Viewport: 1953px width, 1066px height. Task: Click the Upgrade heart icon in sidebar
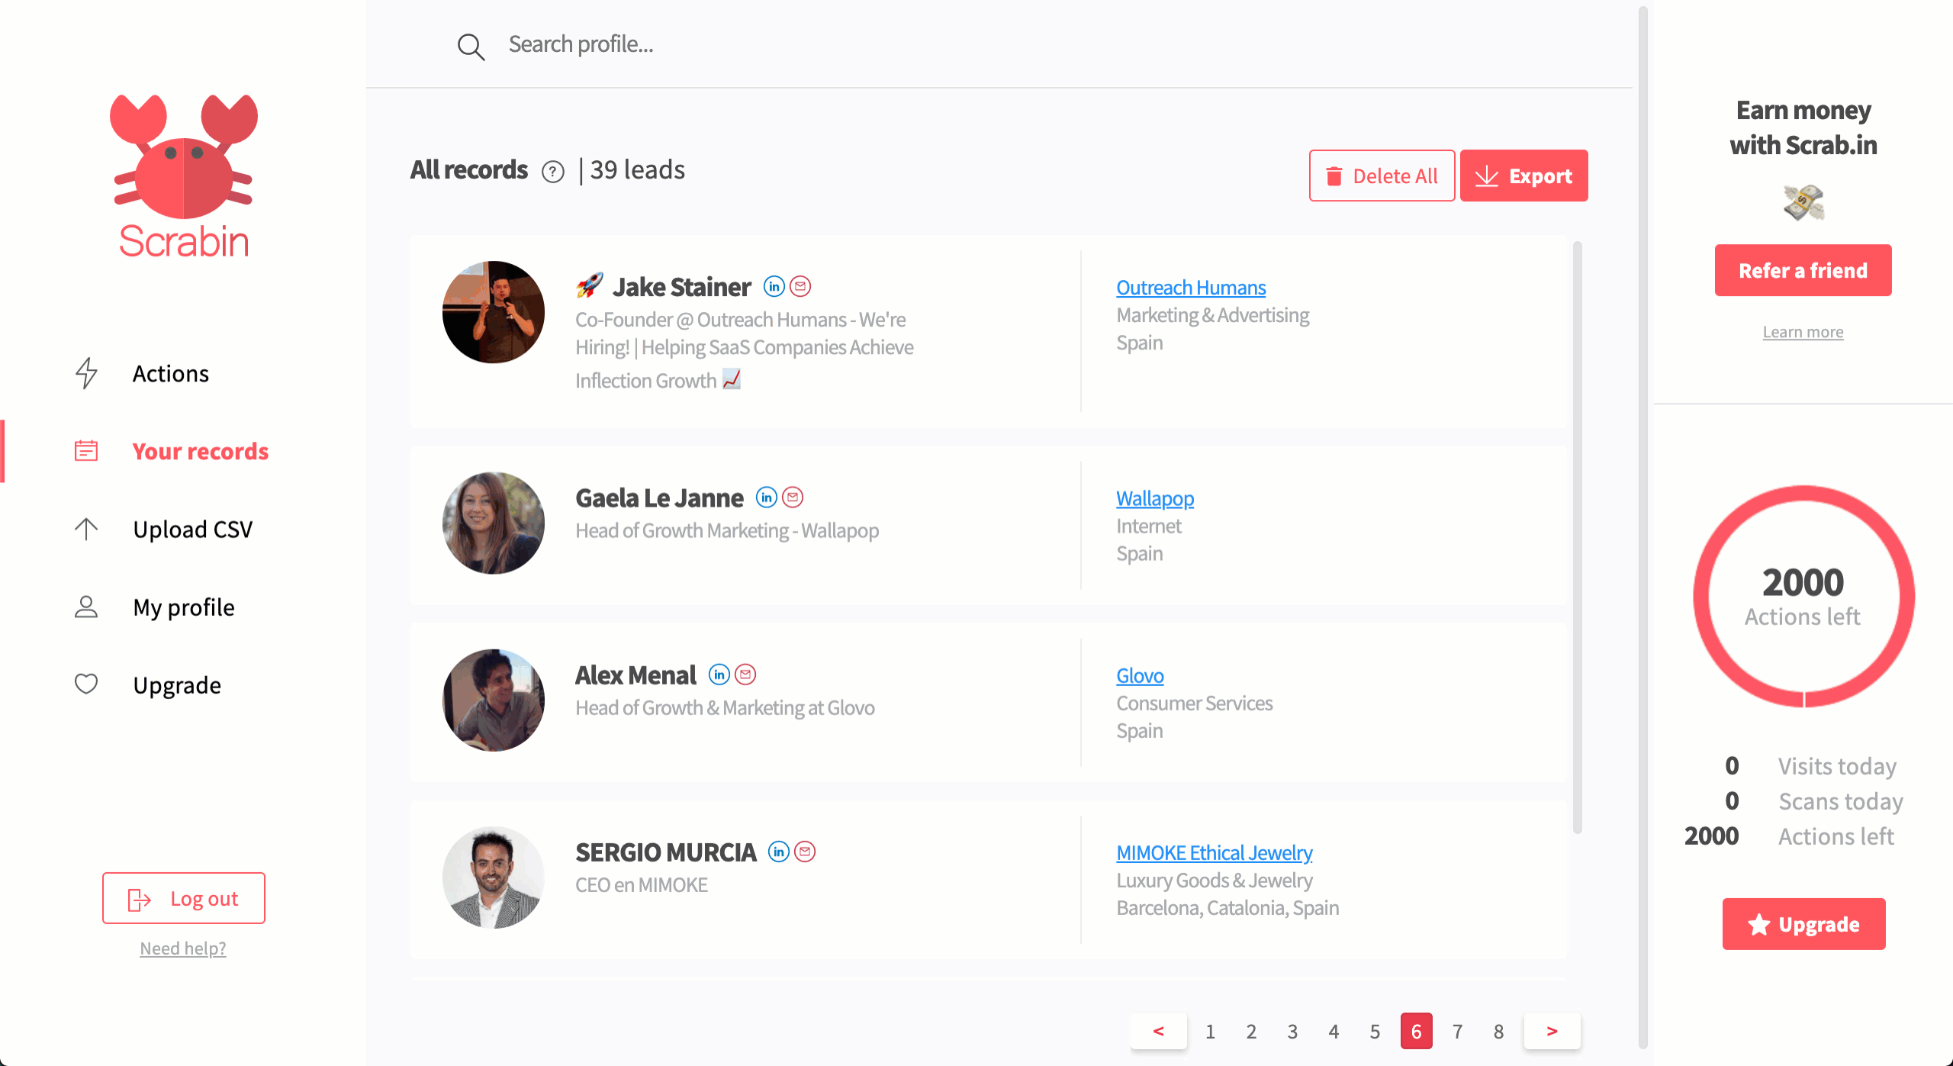(x=86, y=684)
